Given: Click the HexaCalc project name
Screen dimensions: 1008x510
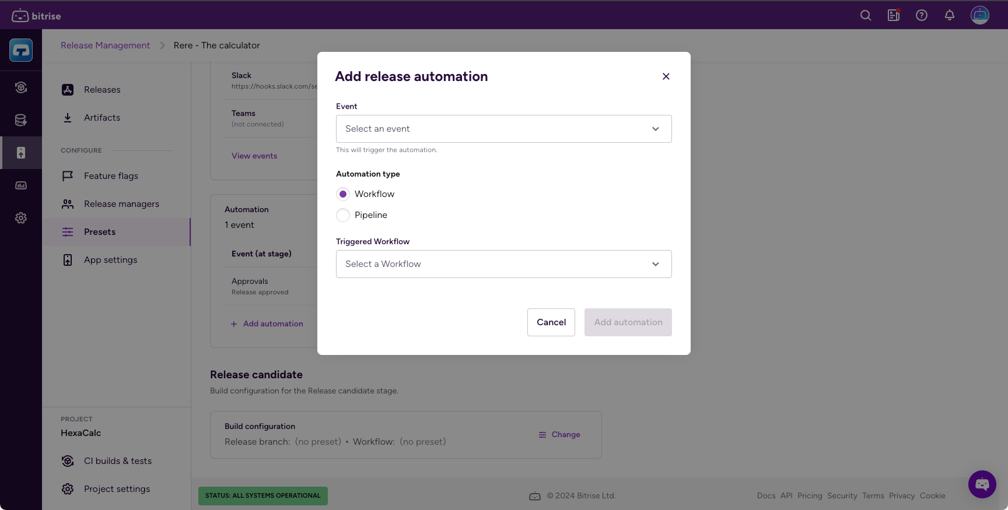Looking at the screenshot, I should click(x=81, y=433).
